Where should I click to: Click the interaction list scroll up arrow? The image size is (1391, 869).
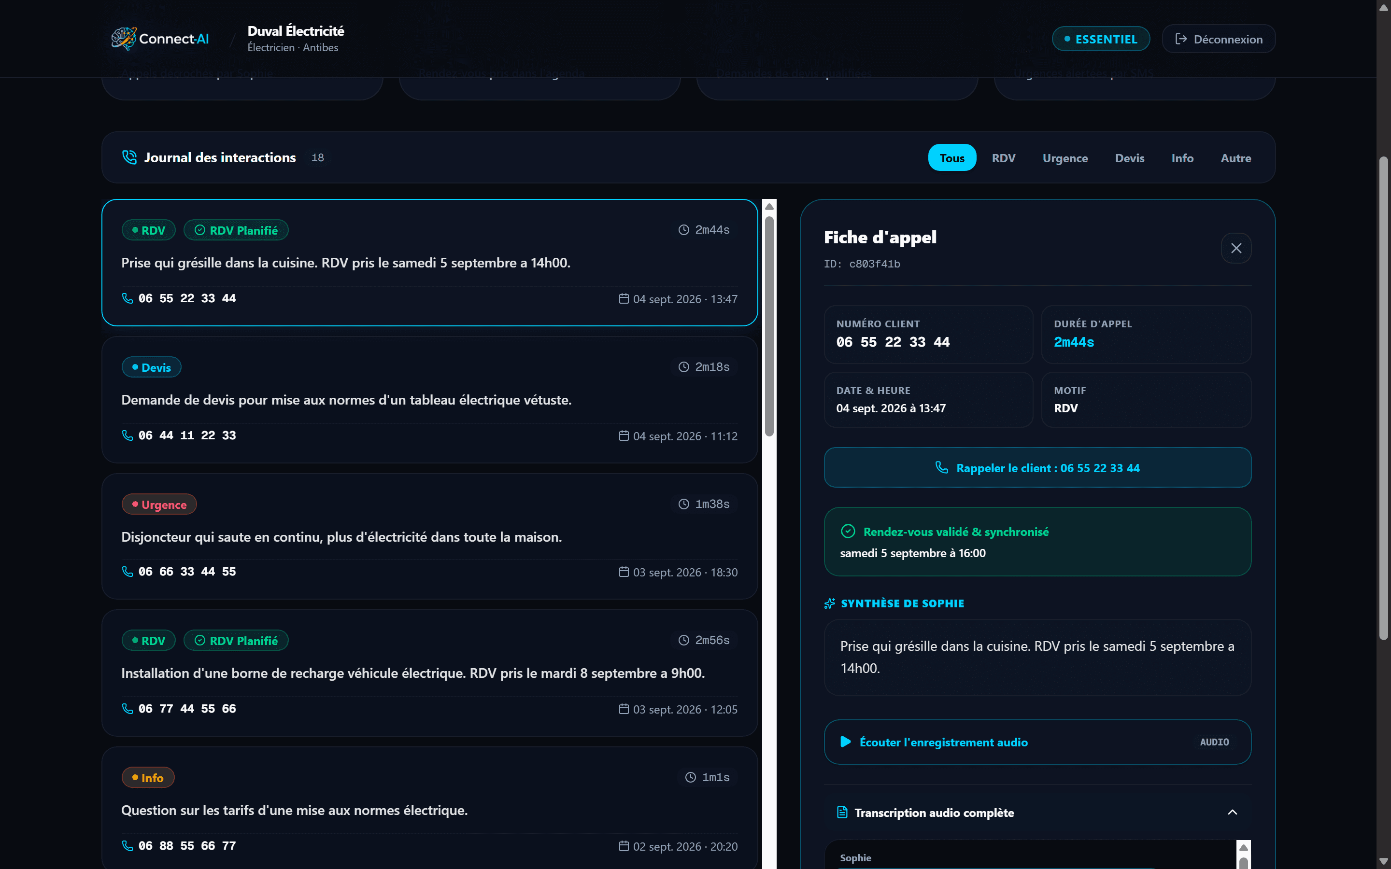click(769, 206)
